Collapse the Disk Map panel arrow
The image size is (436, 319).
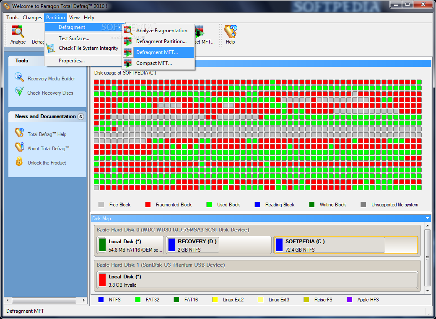click(427, 218)
